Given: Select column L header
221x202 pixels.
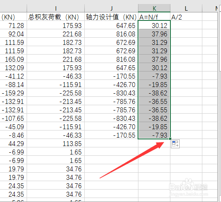Looking at the screenshot, I should pyautogui.click(x=186, y=8).
